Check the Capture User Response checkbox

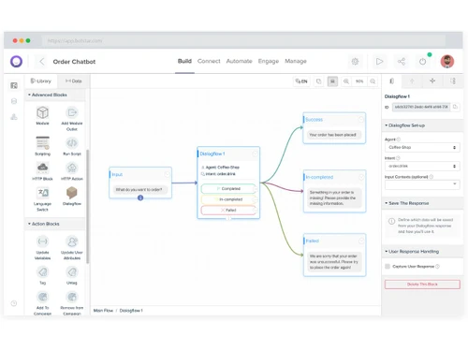tap(388, 266)
